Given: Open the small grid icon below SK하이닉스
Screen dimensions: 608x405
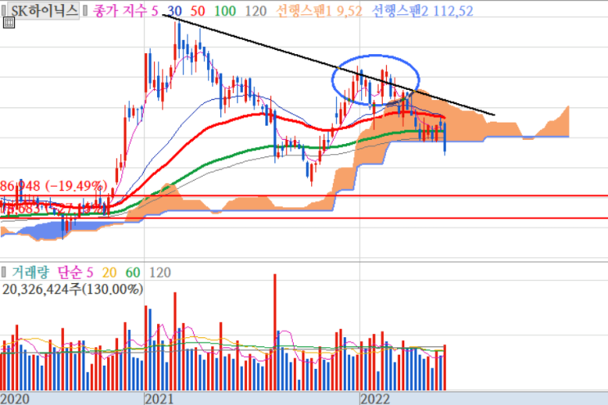Looking at the screenshot, I should pyautogui.click(x=8, y=23).
